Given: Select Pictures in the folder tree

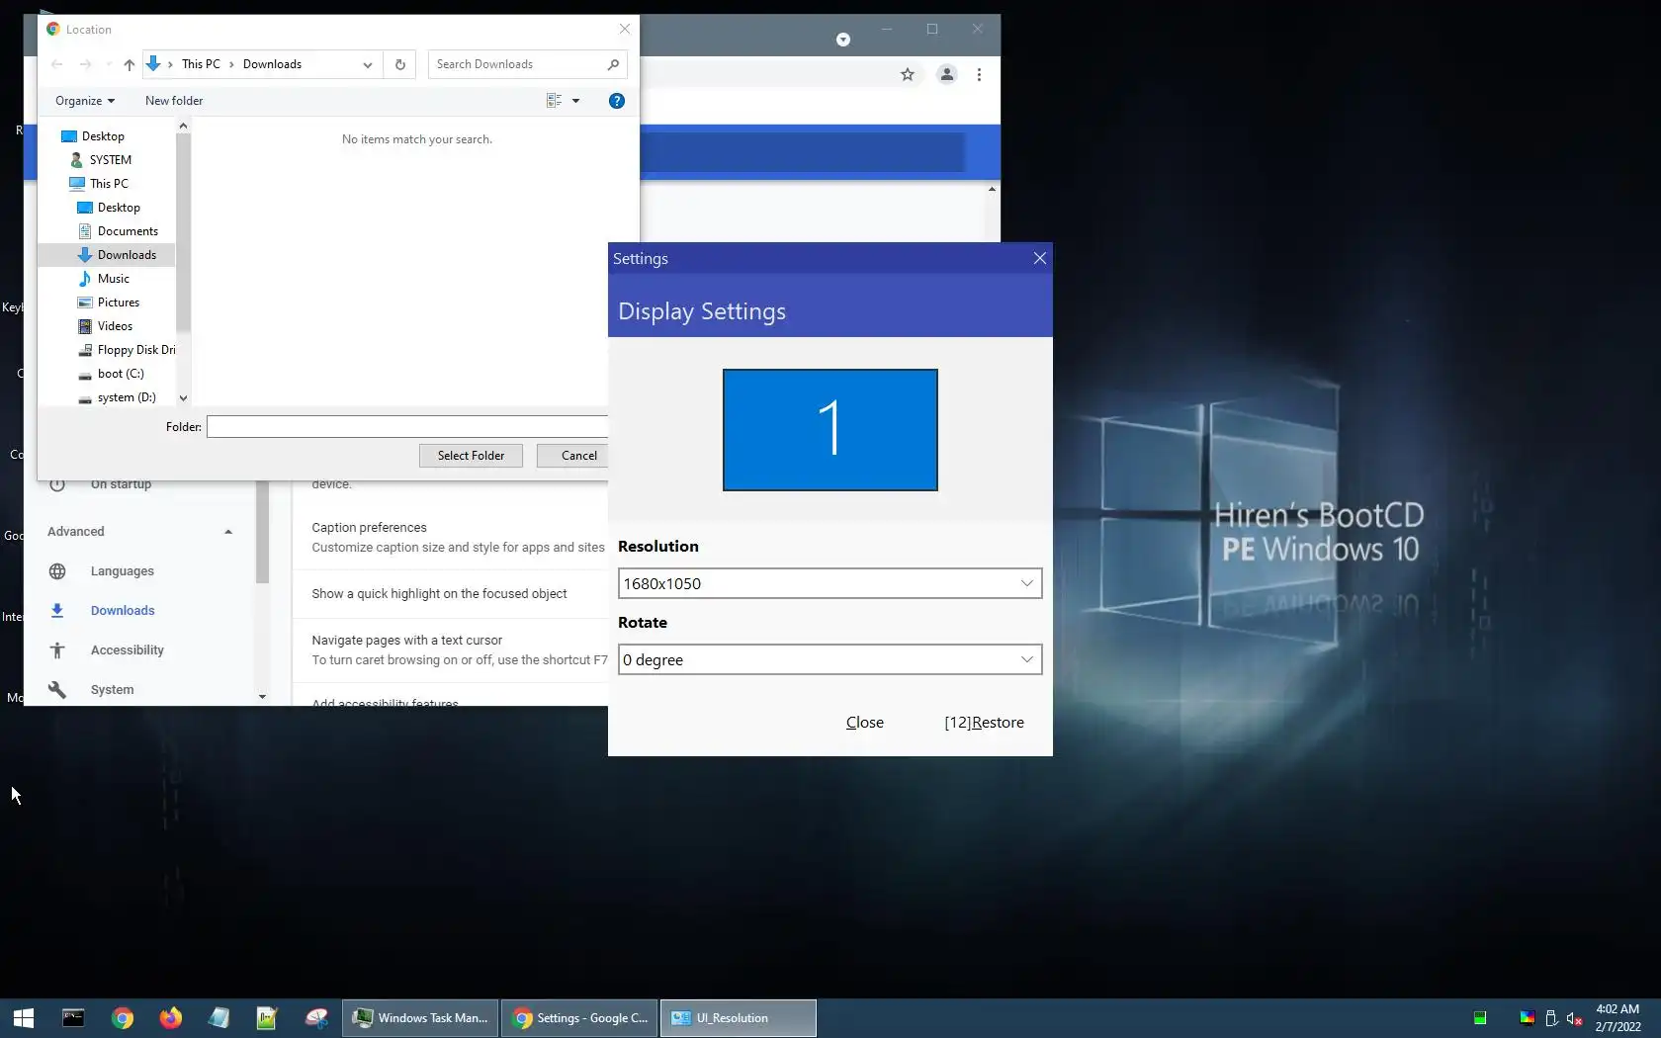Looking at the screenshot, I should [x=119, y=303].
